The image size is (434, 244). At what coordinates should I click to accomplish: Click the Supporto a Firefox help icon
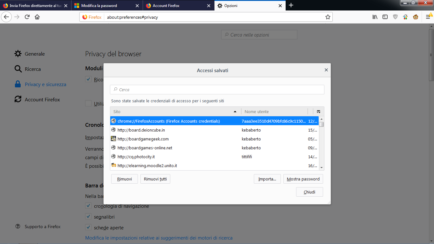tap(18, 227)
